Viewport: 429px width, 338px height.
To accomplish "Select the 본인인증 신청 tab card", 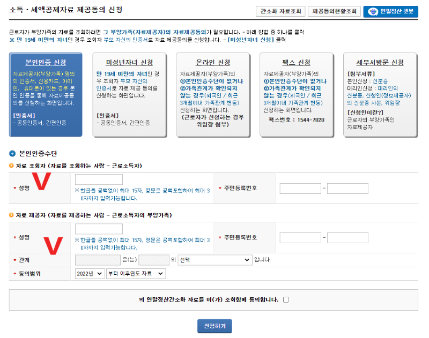I will coord(46,94).
